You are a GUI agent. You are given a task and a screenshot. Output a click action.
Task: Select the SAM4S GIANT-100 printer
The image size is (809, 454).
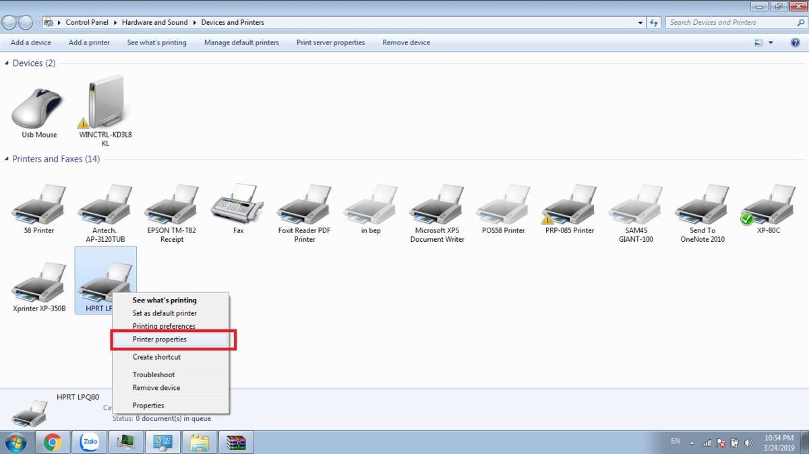(636, 204)
